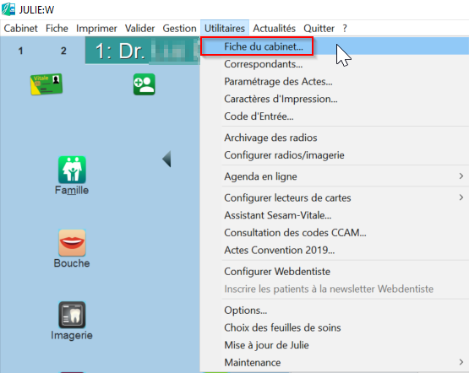Open the Imagerie tooth icon
This screenshot has width=469, height=373.
coord(72,315)
